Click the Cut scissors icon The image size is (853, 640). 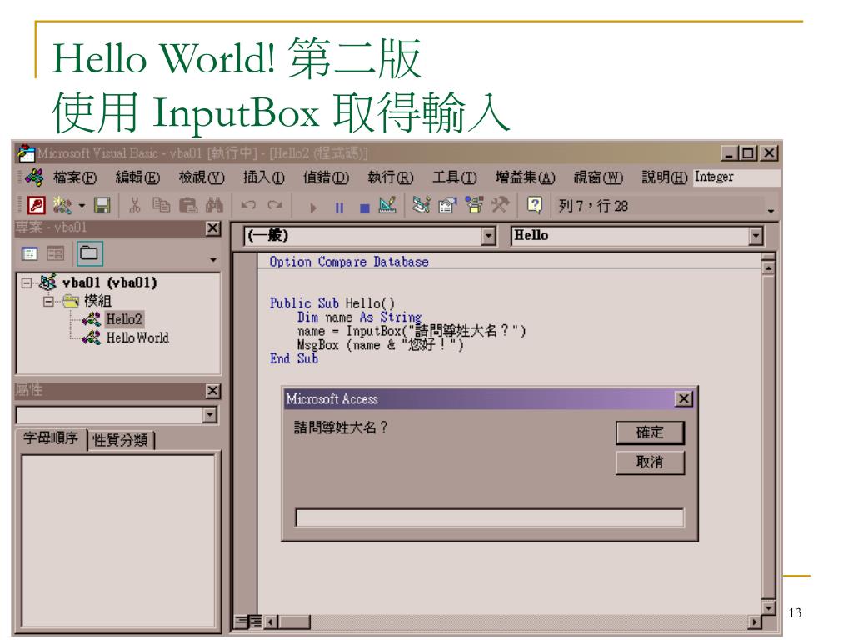pos(135,206)
